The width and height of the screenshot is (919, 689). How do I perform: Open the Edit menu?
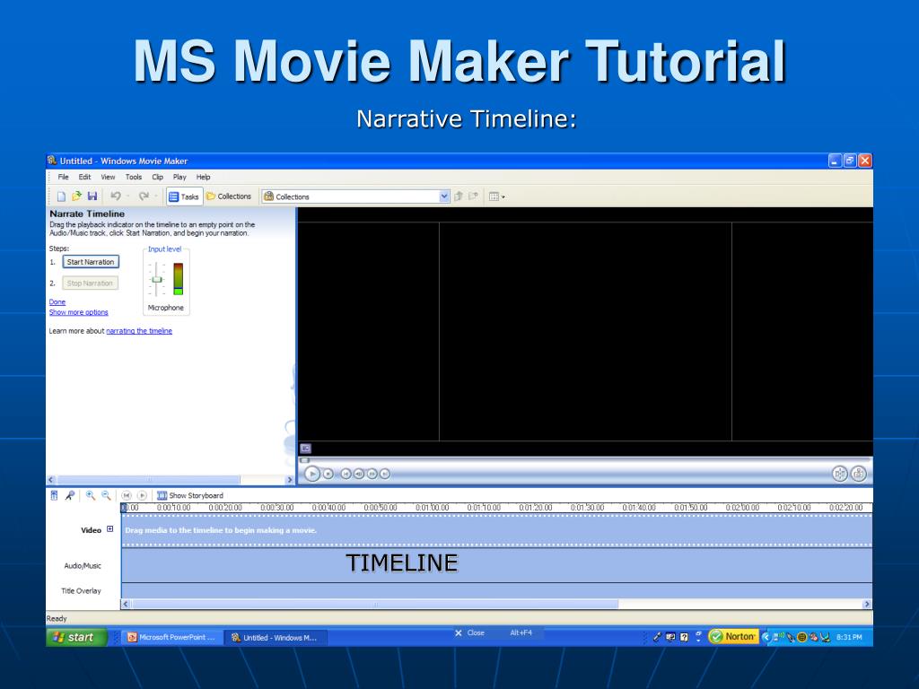tap(85, 177)
